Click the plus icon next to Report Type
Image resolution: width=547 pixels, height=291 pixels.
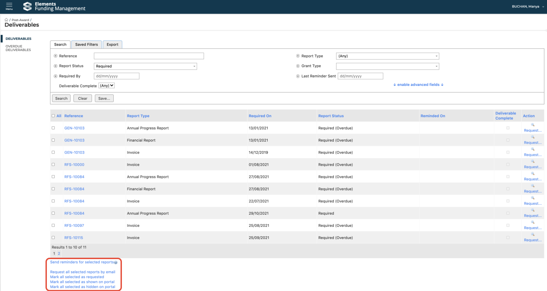pos(298,56)
